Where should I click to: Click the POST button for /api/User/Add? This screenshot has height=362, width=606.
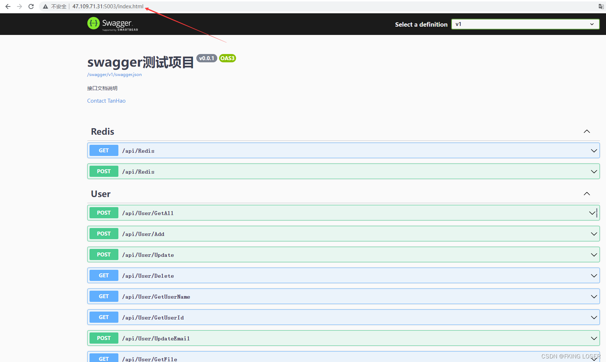click(x=104, y=234)
